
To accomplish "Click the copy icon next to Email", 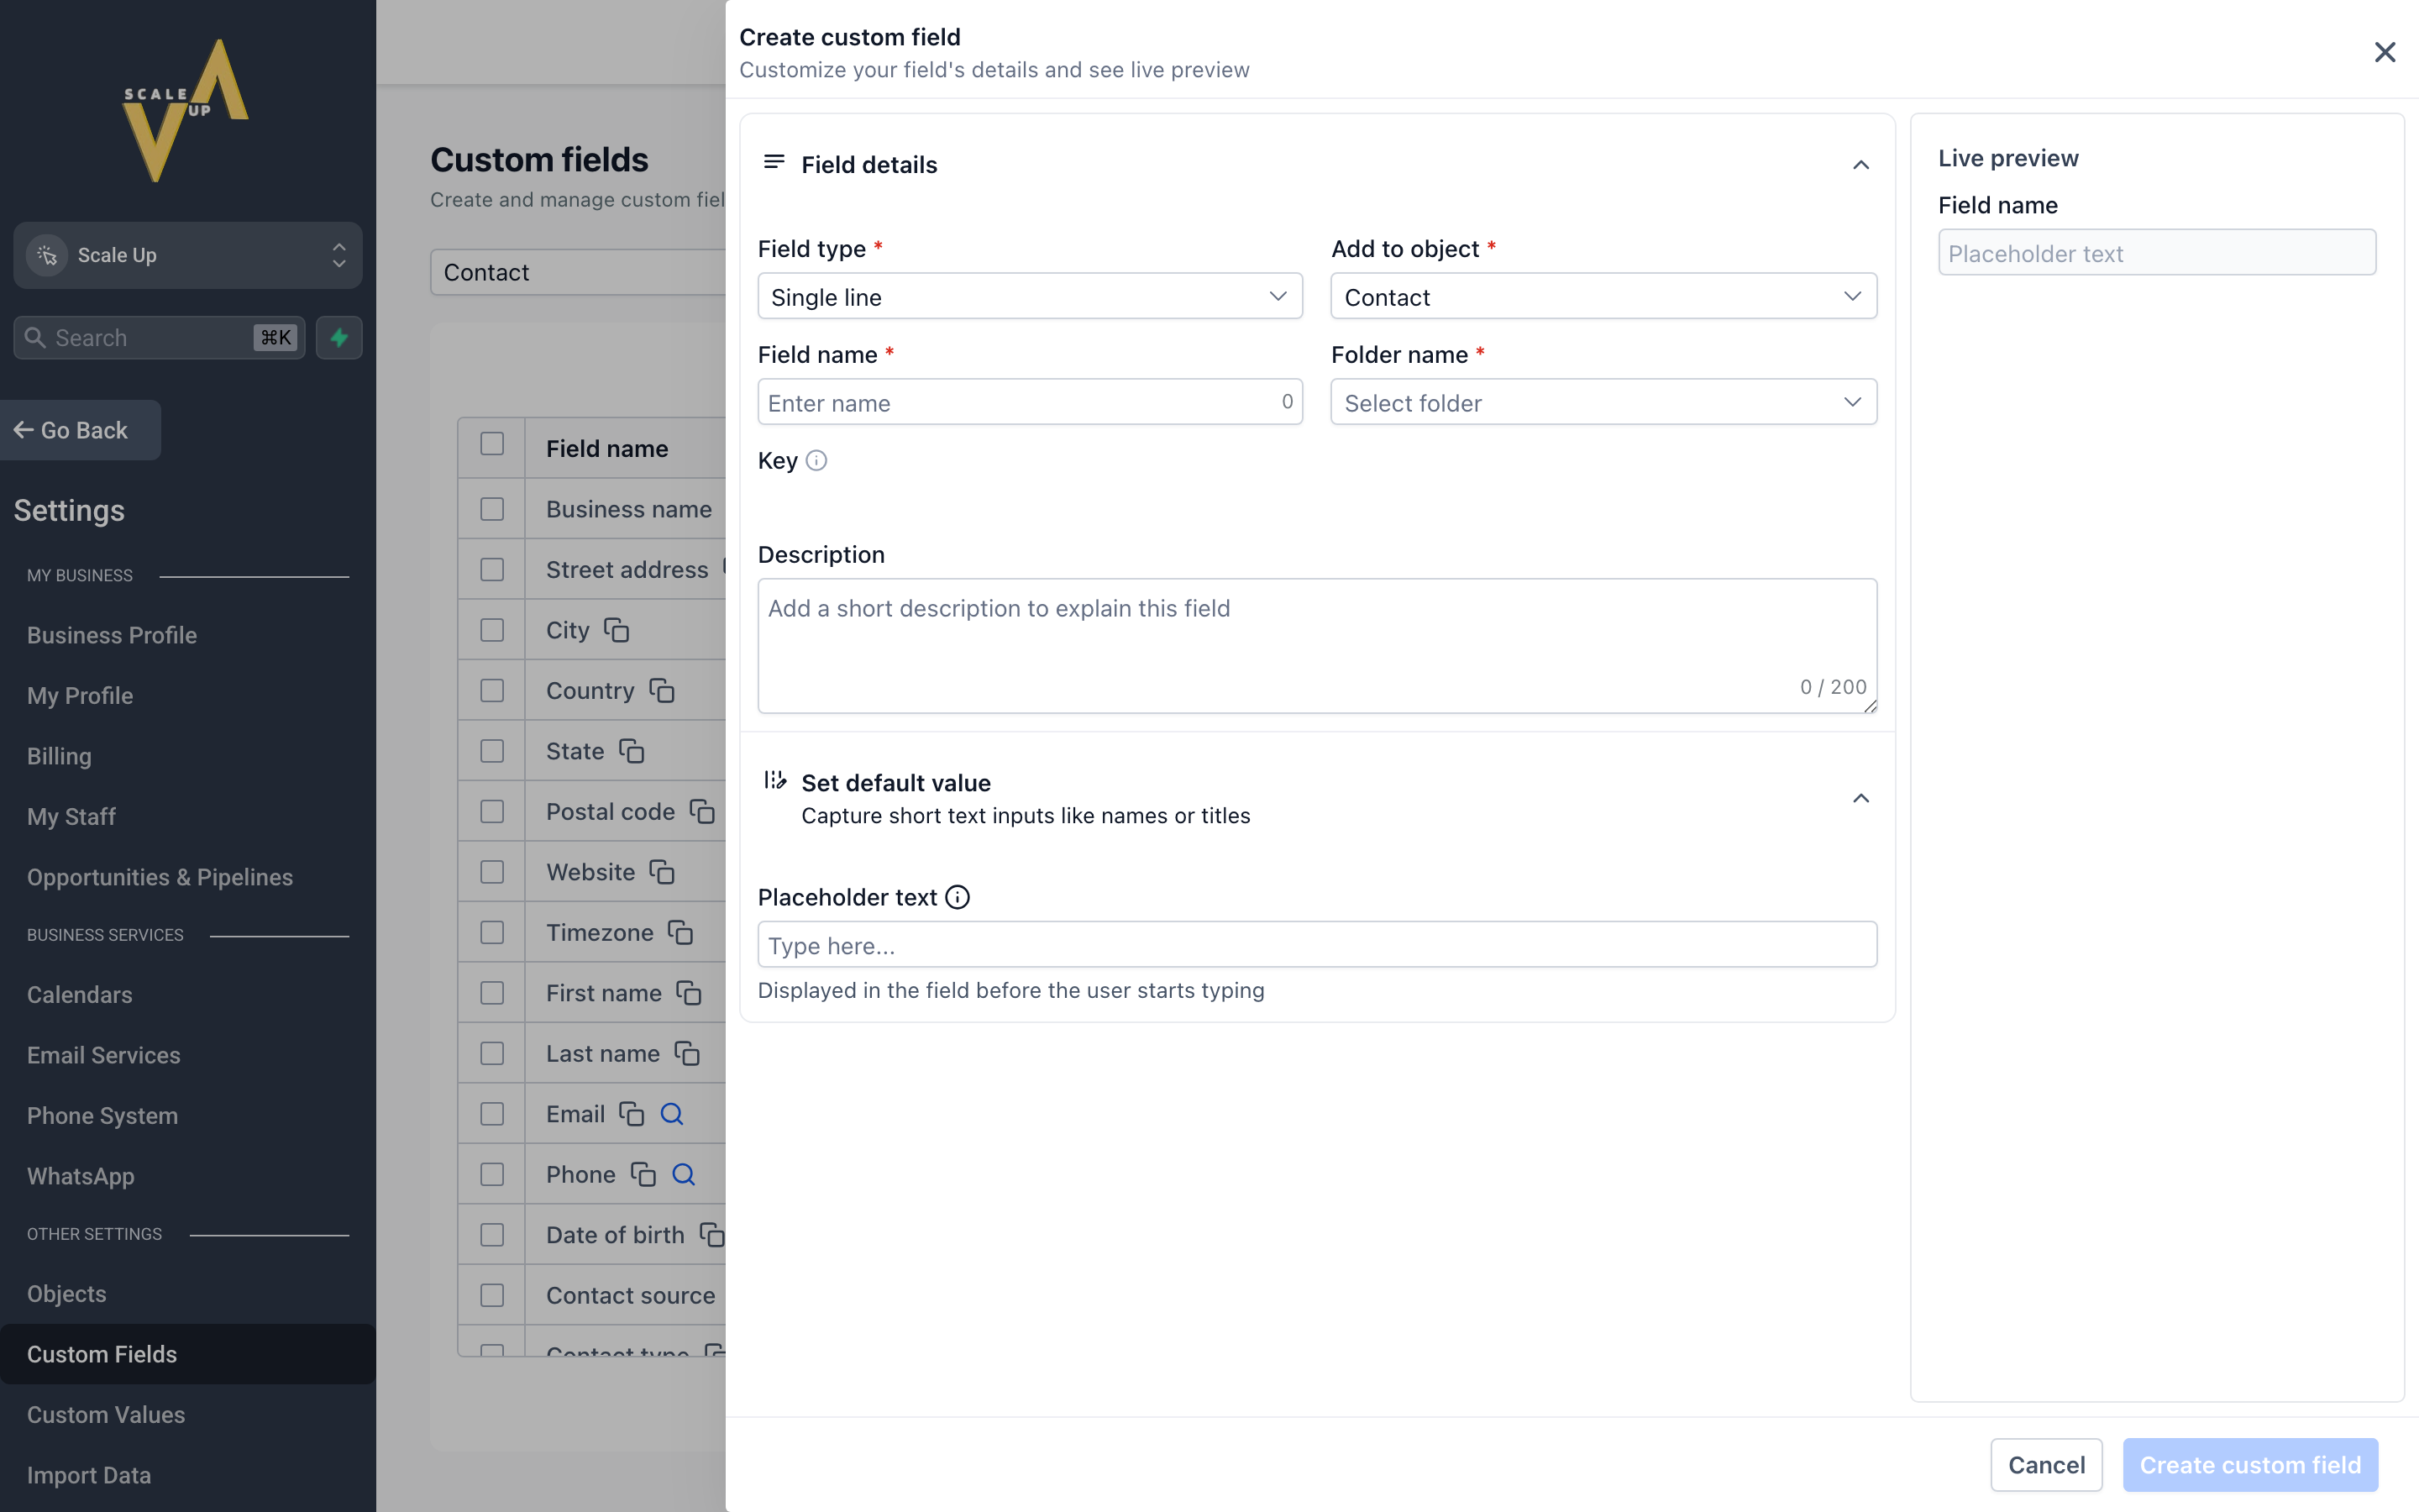I will [632, 1114].
